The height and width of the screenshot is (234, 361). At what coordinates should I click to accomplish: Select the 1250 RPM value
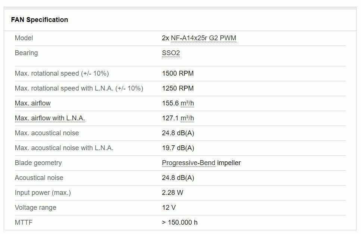point(178,88)
